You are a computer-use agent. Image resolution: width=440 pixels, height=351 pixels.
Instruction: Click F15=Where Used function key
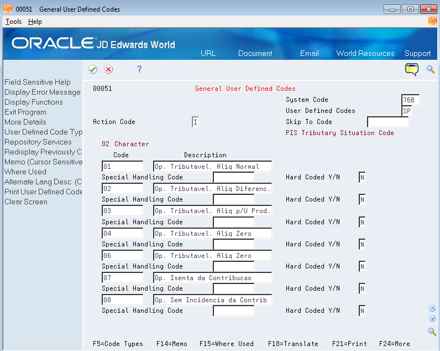point(227,344)
